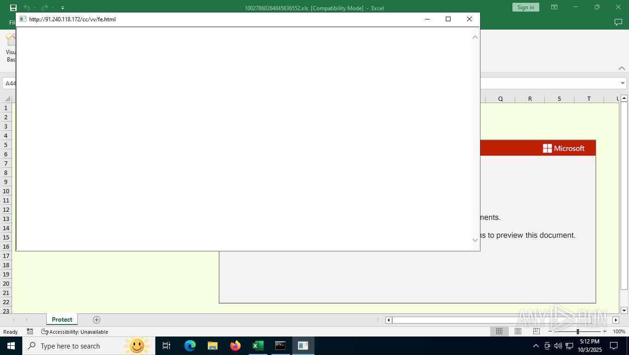Show hidden system tray icons
This screenshot has width=629, height=355.
[x=536, y=346]
